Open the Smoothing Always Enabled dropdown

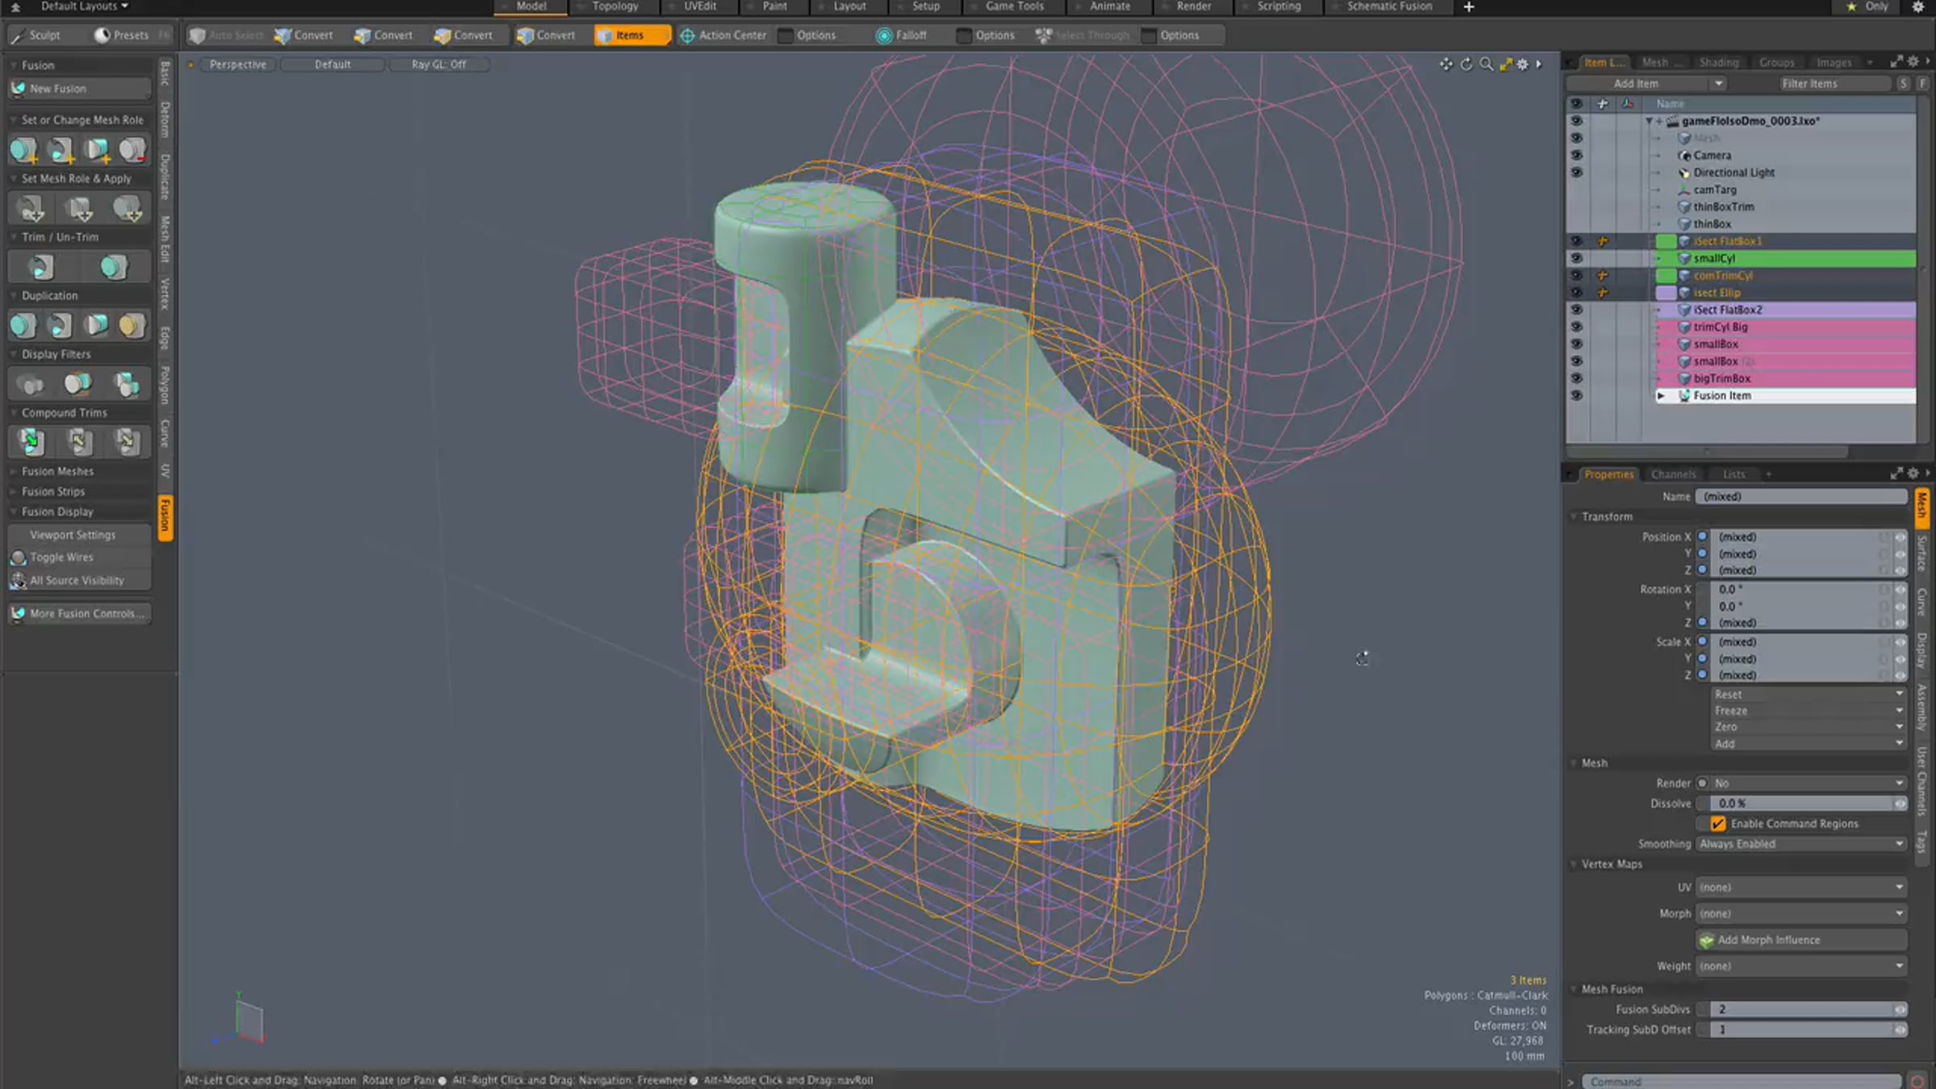tap(1801, 844)
